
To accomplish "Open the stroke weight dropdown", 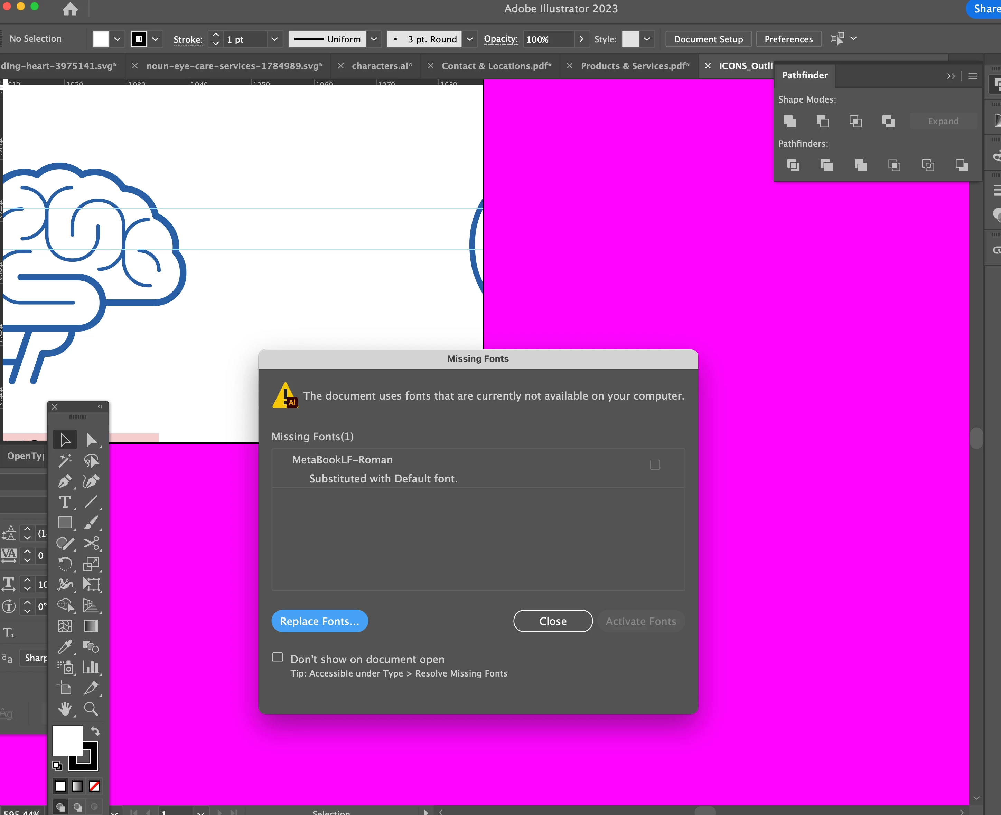I will click(x=274, y=39).
